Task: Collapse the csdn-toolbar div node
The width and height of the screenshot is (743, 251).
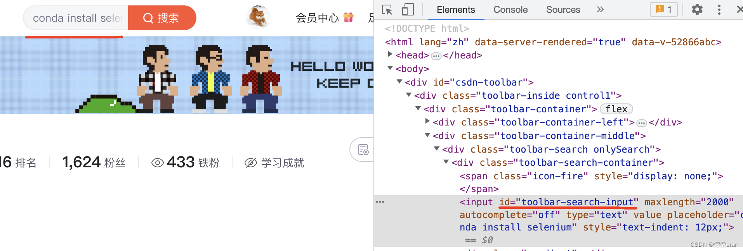Action: point(399,82)
